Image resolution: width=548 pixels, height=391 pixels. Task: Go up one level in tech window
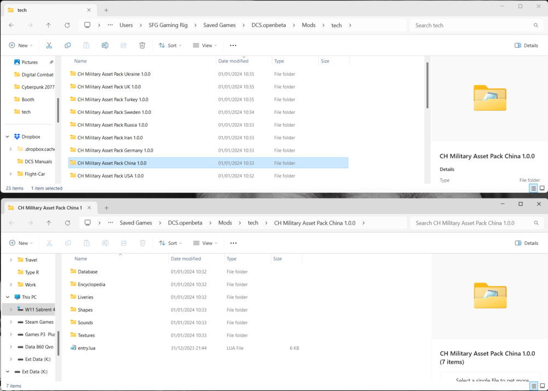click(x=49, y=25)
